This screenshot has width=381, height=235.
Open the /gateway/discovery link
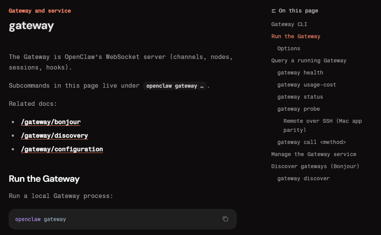click(54, 136)
